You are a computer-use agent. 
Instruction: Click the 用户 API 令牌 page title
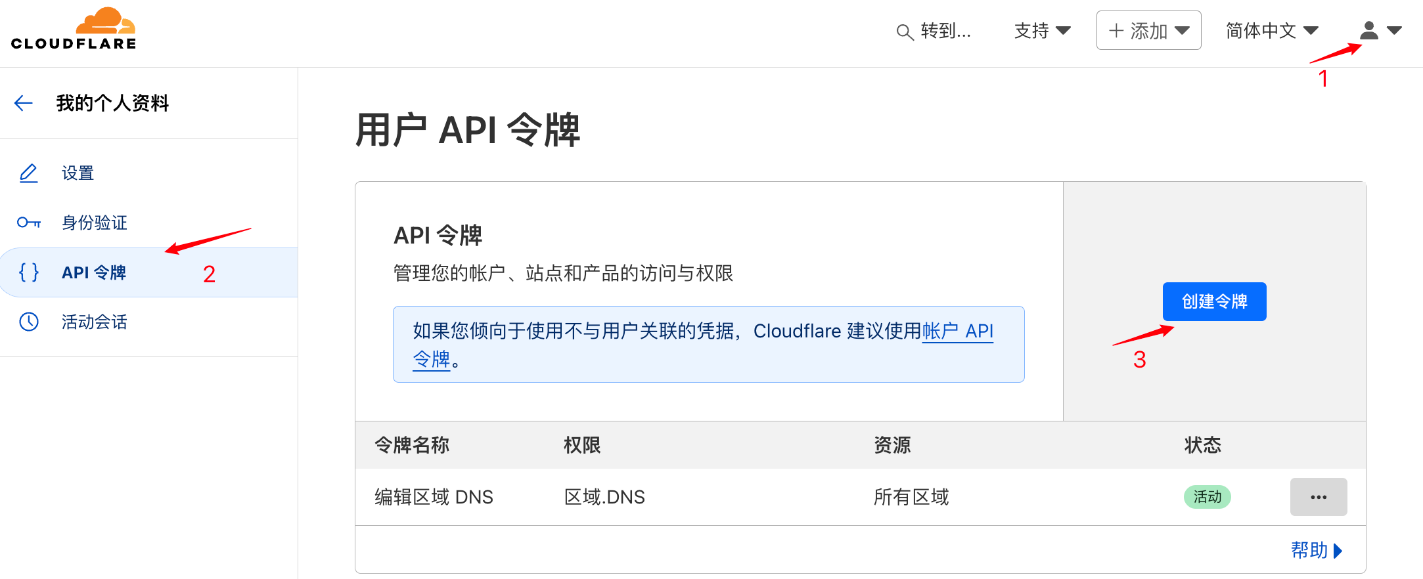[x=468, y=130]
